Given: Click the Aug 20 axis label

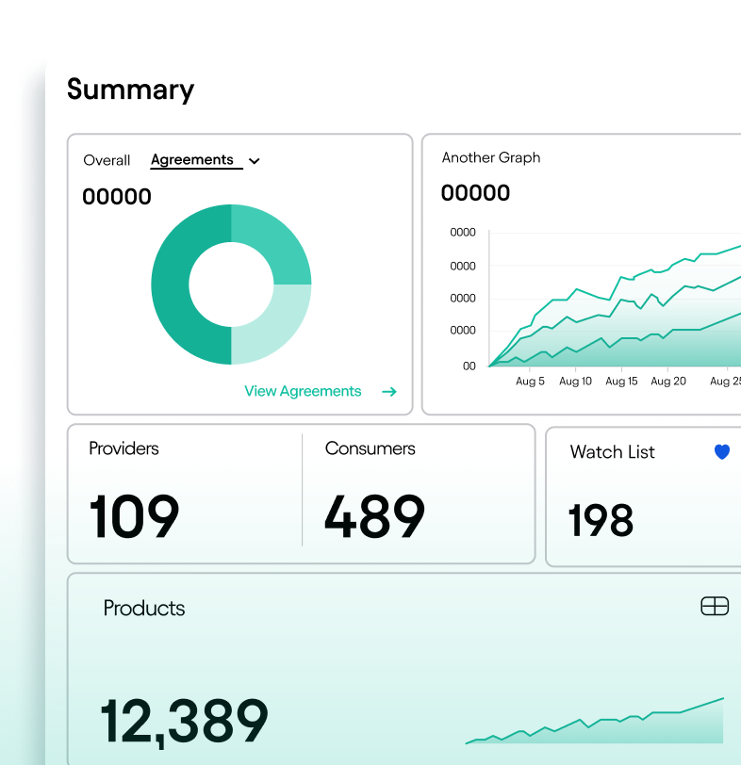Looking at the screenshot, I should pyautogui.click(x=668, y=381).
